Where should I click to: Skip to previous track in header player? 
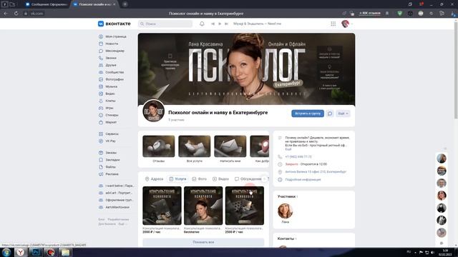click(213, 24)
